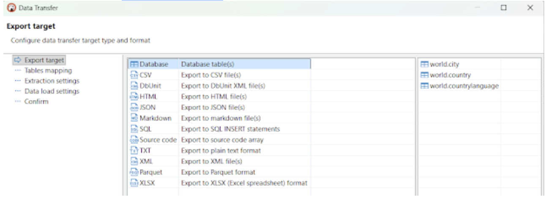
Task: Choose the SQL format label
Action: (x=145, y=129)
